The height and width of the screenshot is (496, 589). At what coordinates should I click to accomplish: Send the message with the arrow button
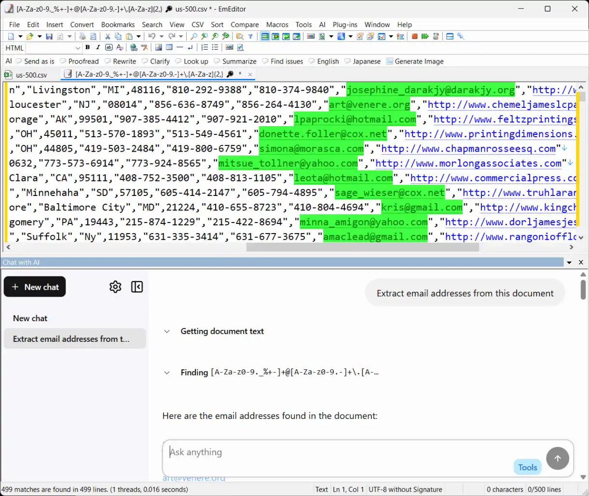click(x=558, y=459)
